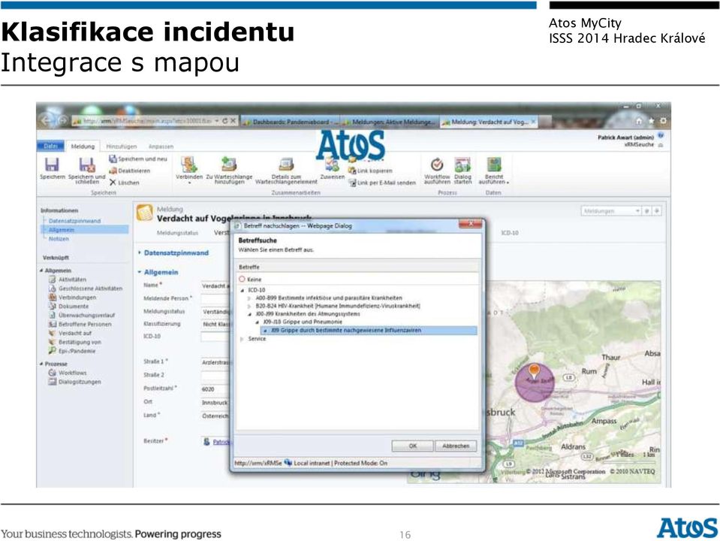Click the Postleitzahl field
Screen dimensions: 720x541
[x=215, y=389]
